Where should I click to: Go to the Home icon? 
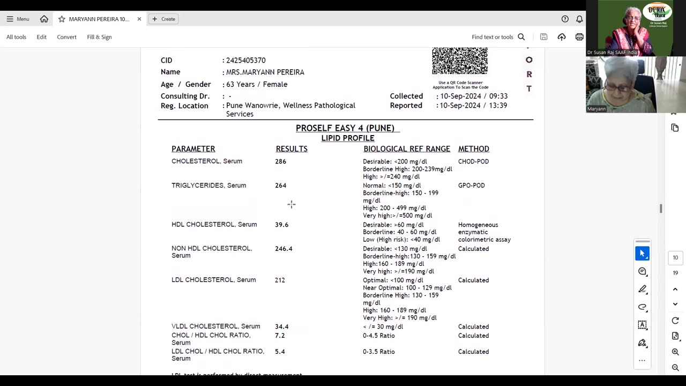click(44, 19)
